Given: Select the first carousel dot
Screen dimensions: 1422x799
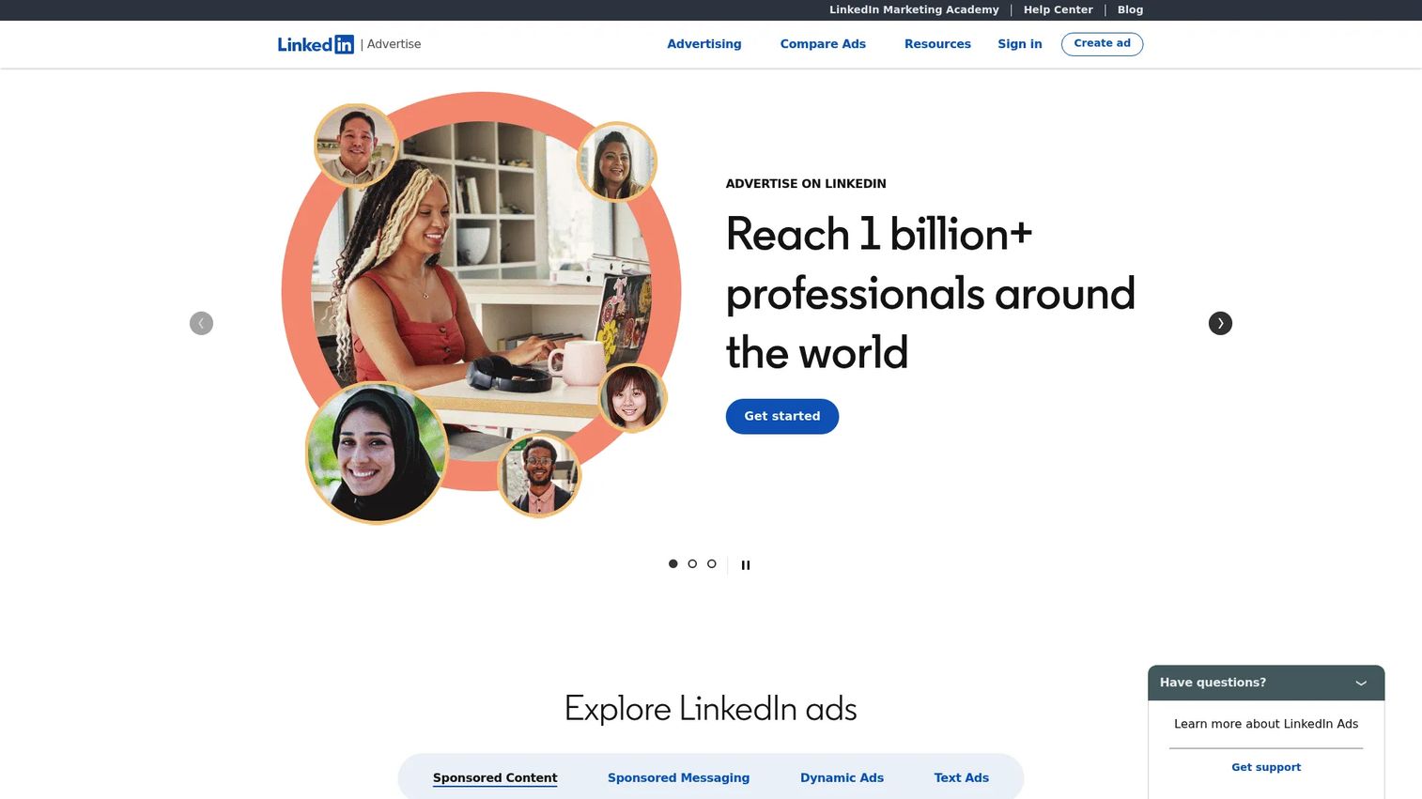Looking at the screenshot, I should pos(672,563).
